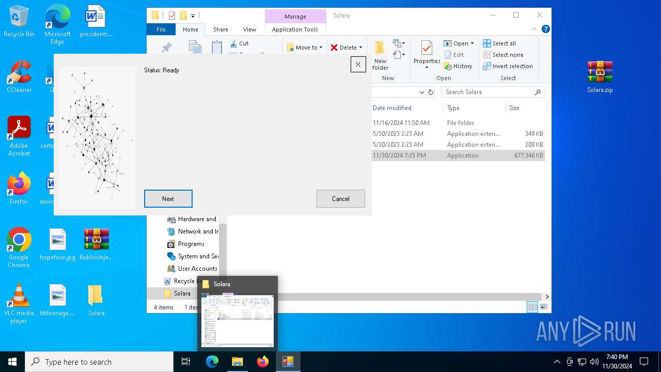661x372 pixels.
Task: Select the hopefour.jpg desktop file
Action: [x=57, y=244]
